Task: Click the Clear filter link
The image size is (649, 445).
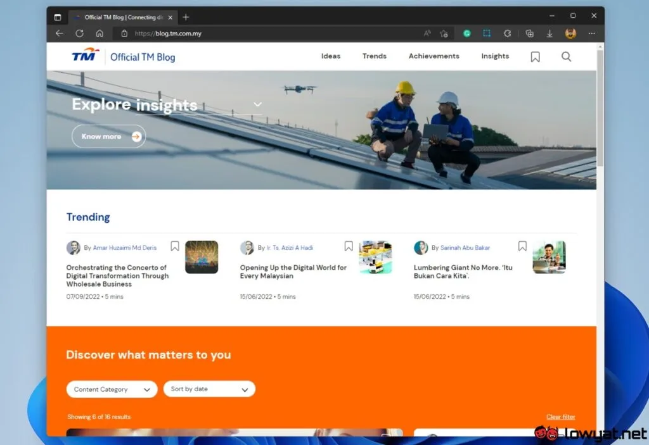Action: [x=560, y=417]
